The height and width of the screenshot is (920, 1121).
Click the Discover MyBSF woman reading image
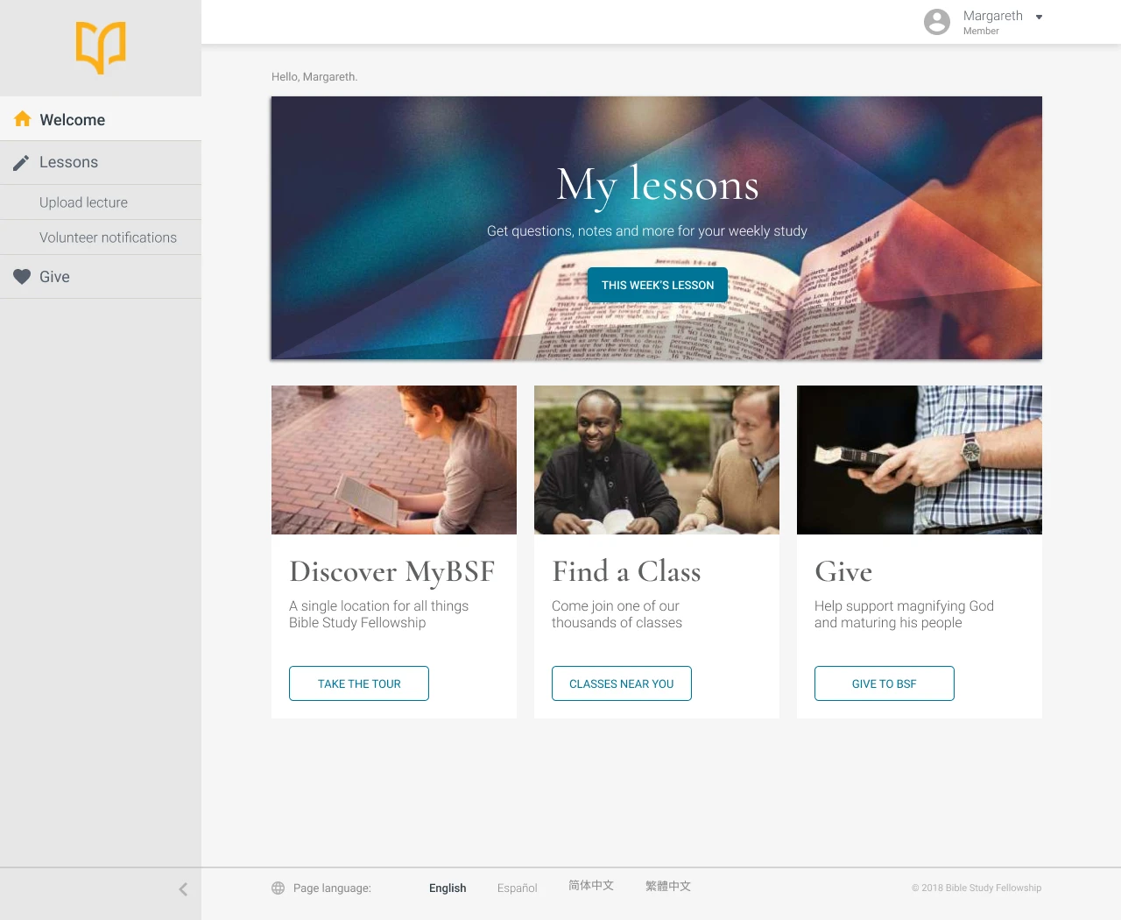pos(394,460)
